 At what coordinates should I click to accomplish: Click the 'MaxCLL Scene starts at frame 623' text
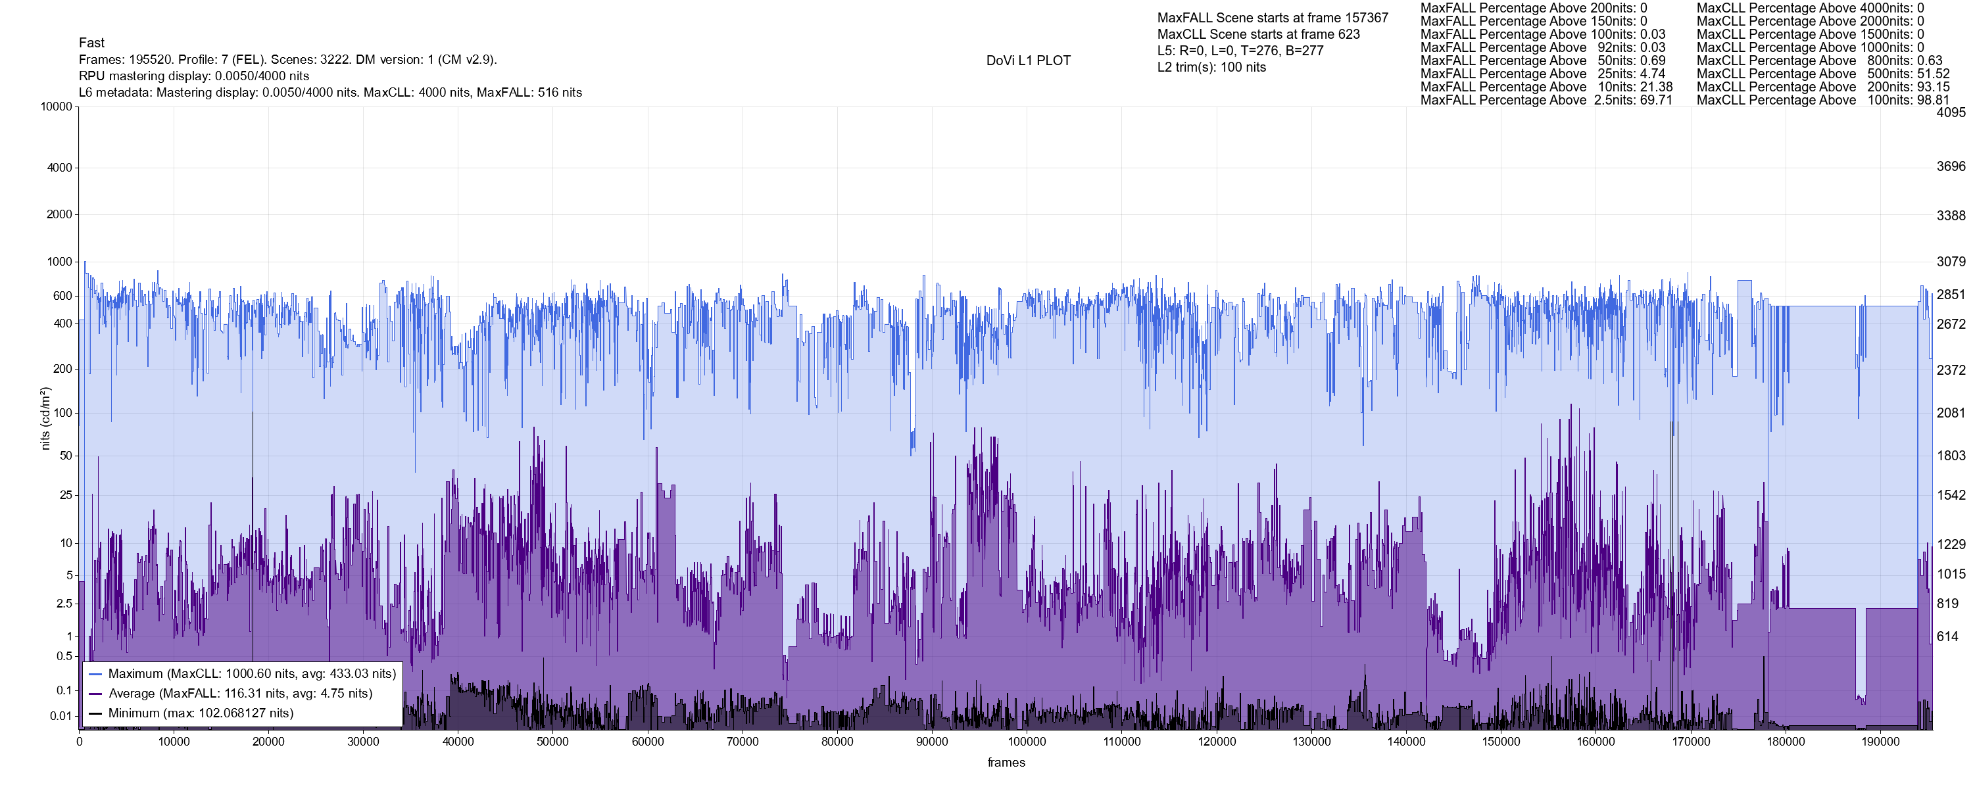click(x=1258, y=34)
